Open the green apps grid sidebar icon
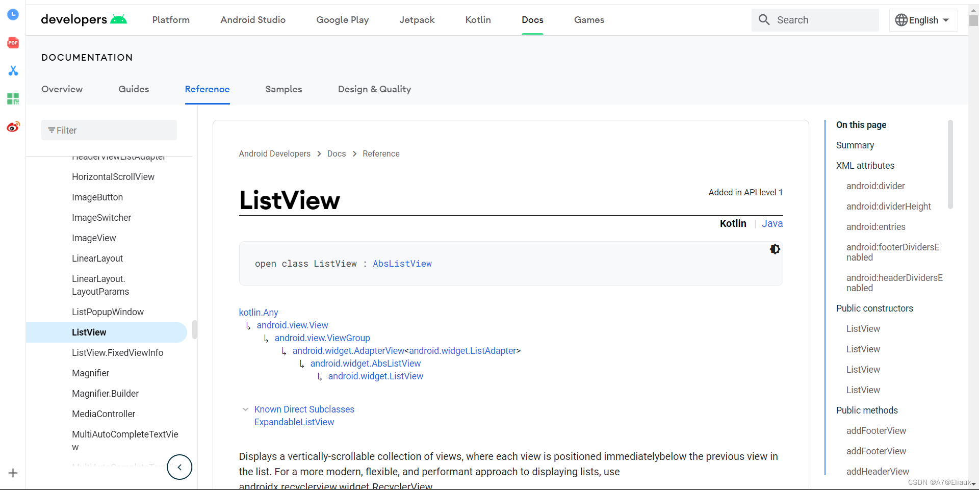 [13, 98]
